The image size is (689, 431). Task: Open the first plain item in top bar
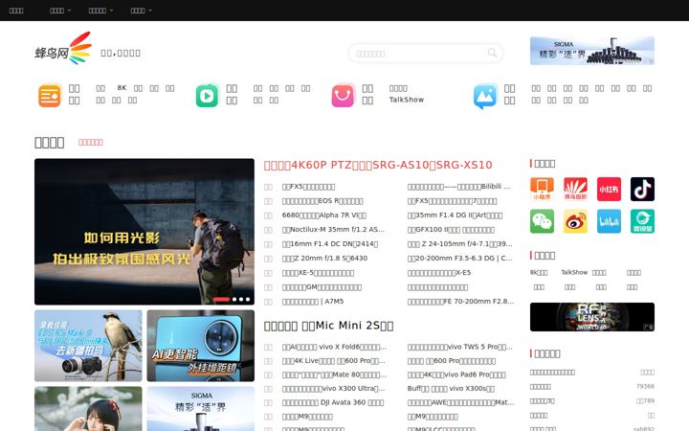pos(16,11)
